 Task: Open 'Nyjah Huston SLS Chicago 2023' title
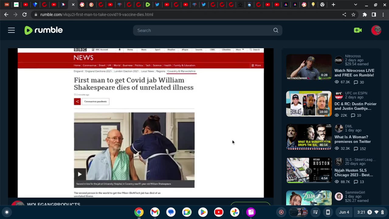[353, 172]
